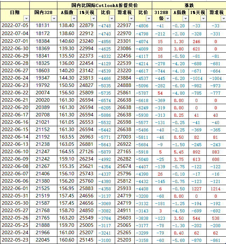
Task: Select the 滑准税 value 25203
Action: pos(125,240)
